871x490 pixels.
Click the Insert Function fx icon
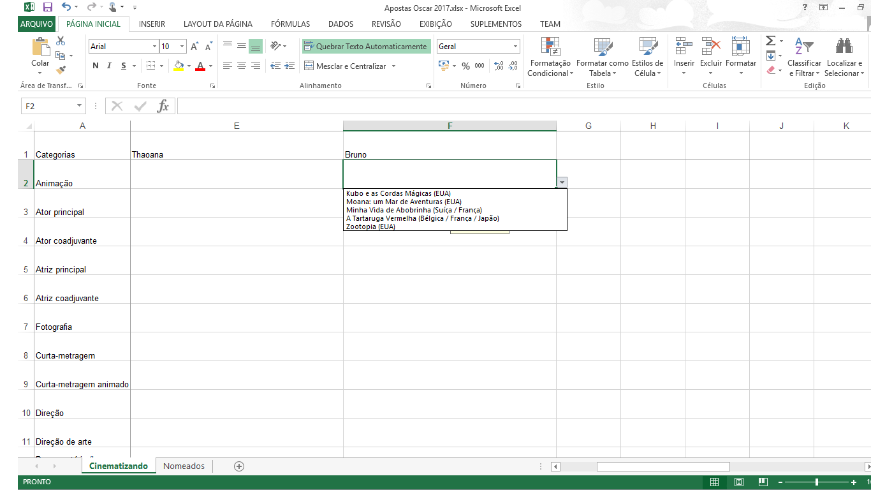pos(163,106)
